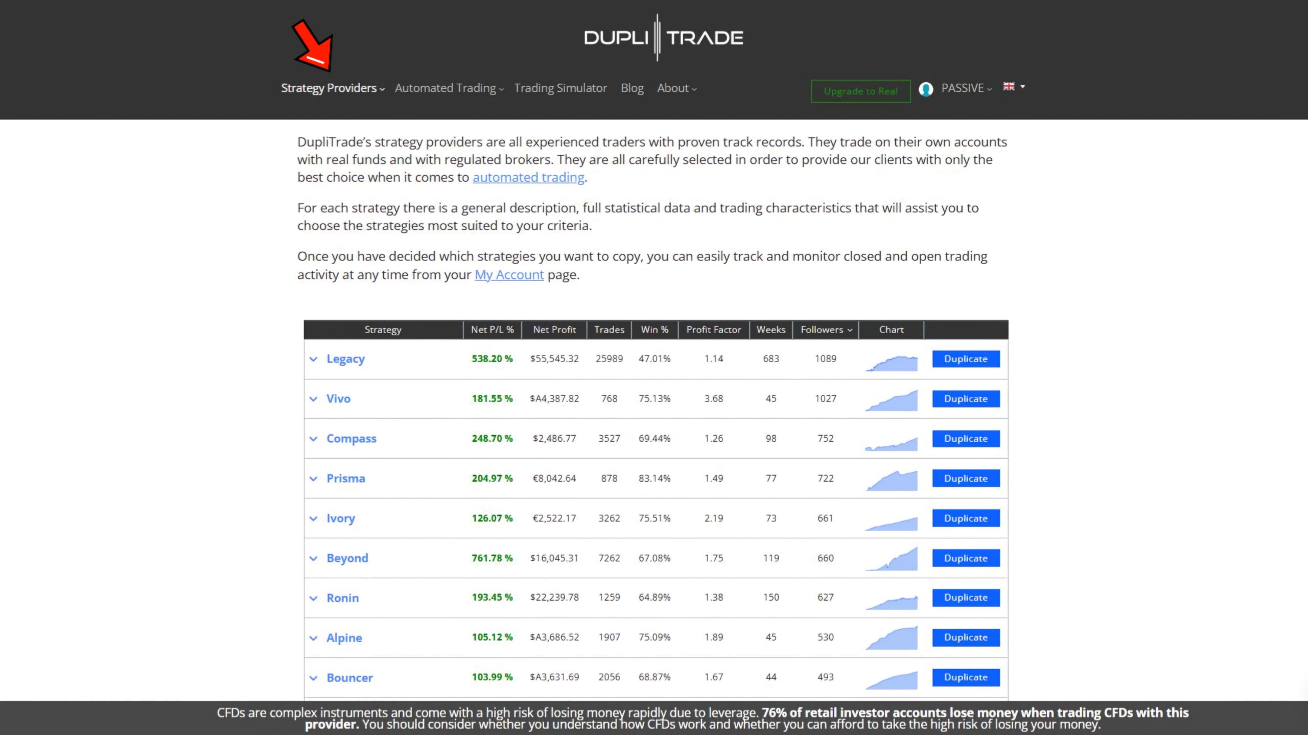Open the Bouncer performance chart thumbnail
This screenshot has width=1308, height=735.
[891, 681]
